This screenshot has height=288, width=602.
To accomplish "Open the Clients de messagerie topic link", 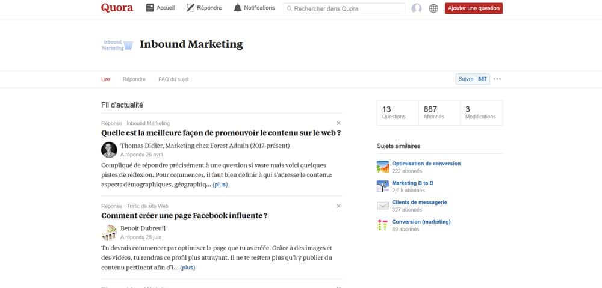I will coord(420,202).
